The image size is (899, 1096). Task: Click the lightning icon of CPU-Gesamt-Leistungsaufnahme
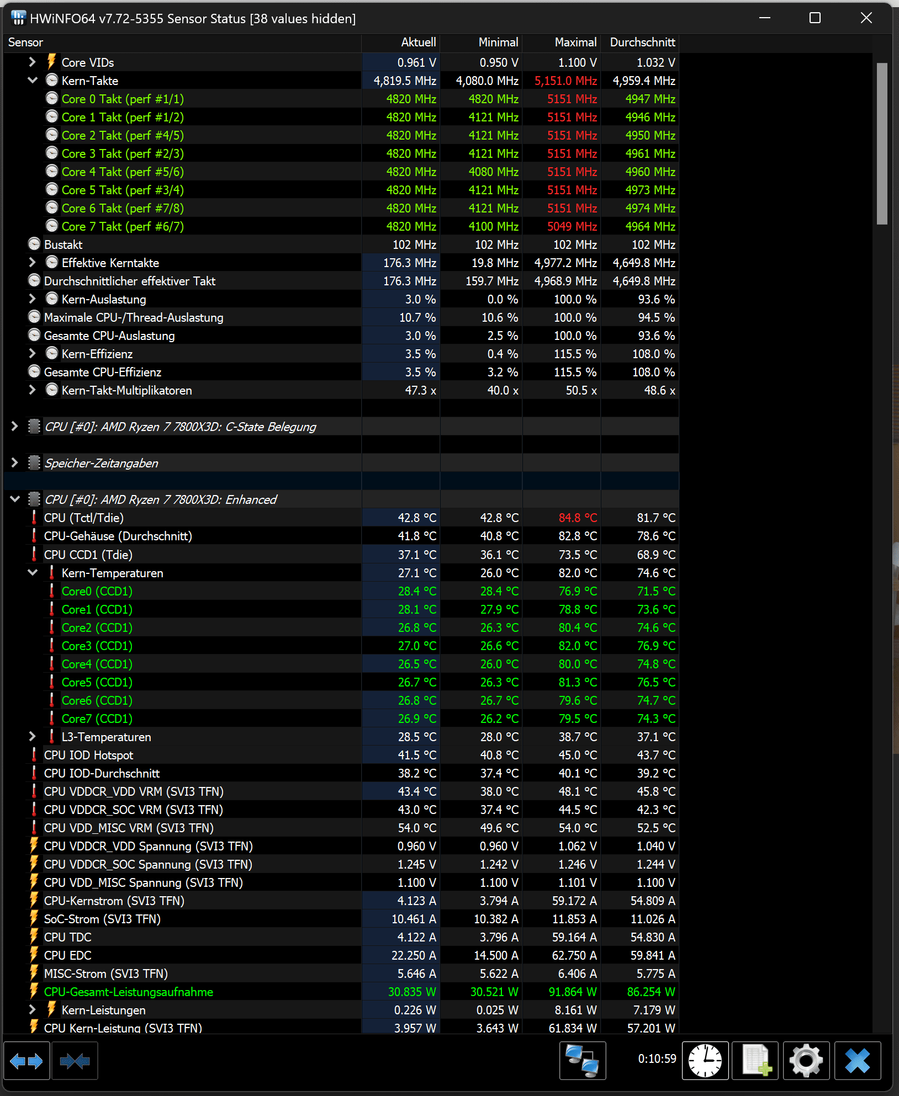coord(34,991)
